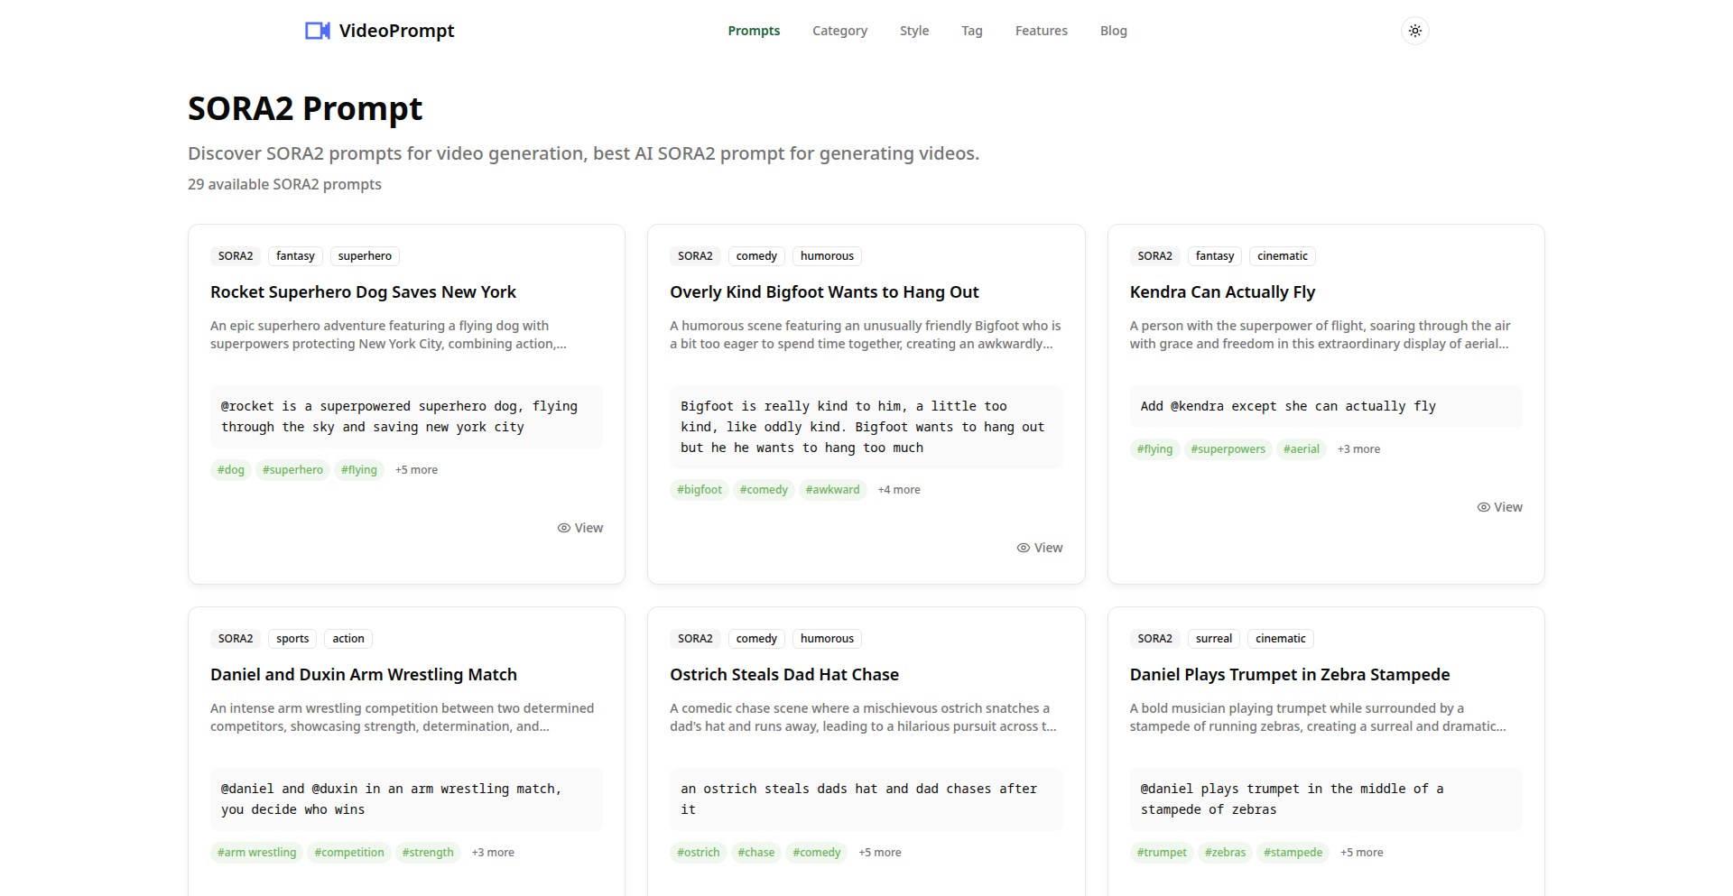Click the eye View icon on Rocket Superhero Dog card
The image size is (1733, 896).
coord(564,528)
